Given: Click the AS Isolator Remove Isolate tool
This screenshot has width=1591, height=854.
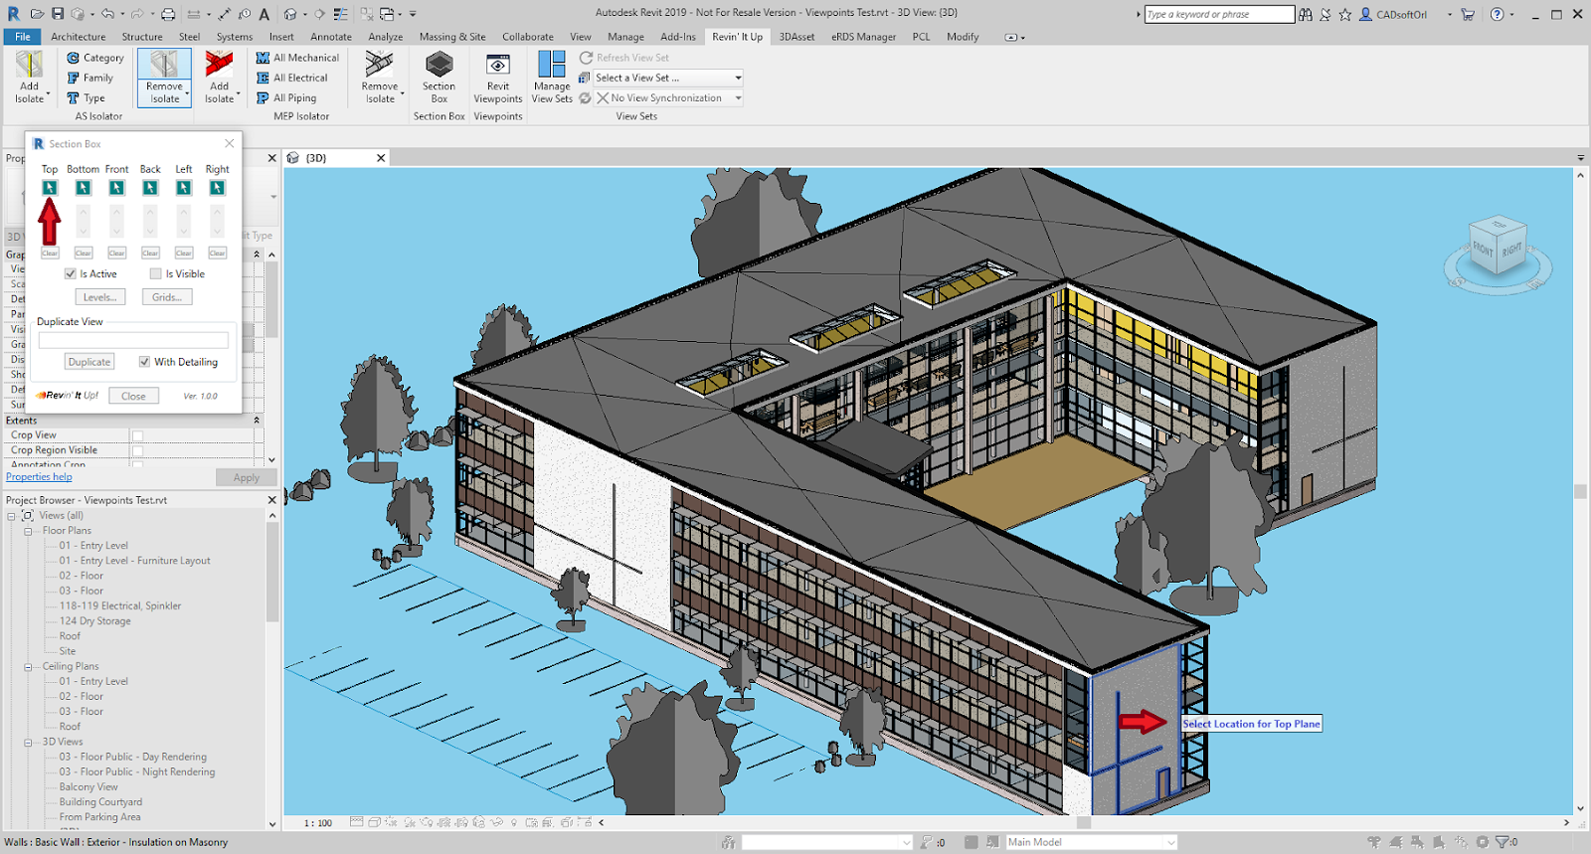Looking at the screenshot, I should (164, 78).
